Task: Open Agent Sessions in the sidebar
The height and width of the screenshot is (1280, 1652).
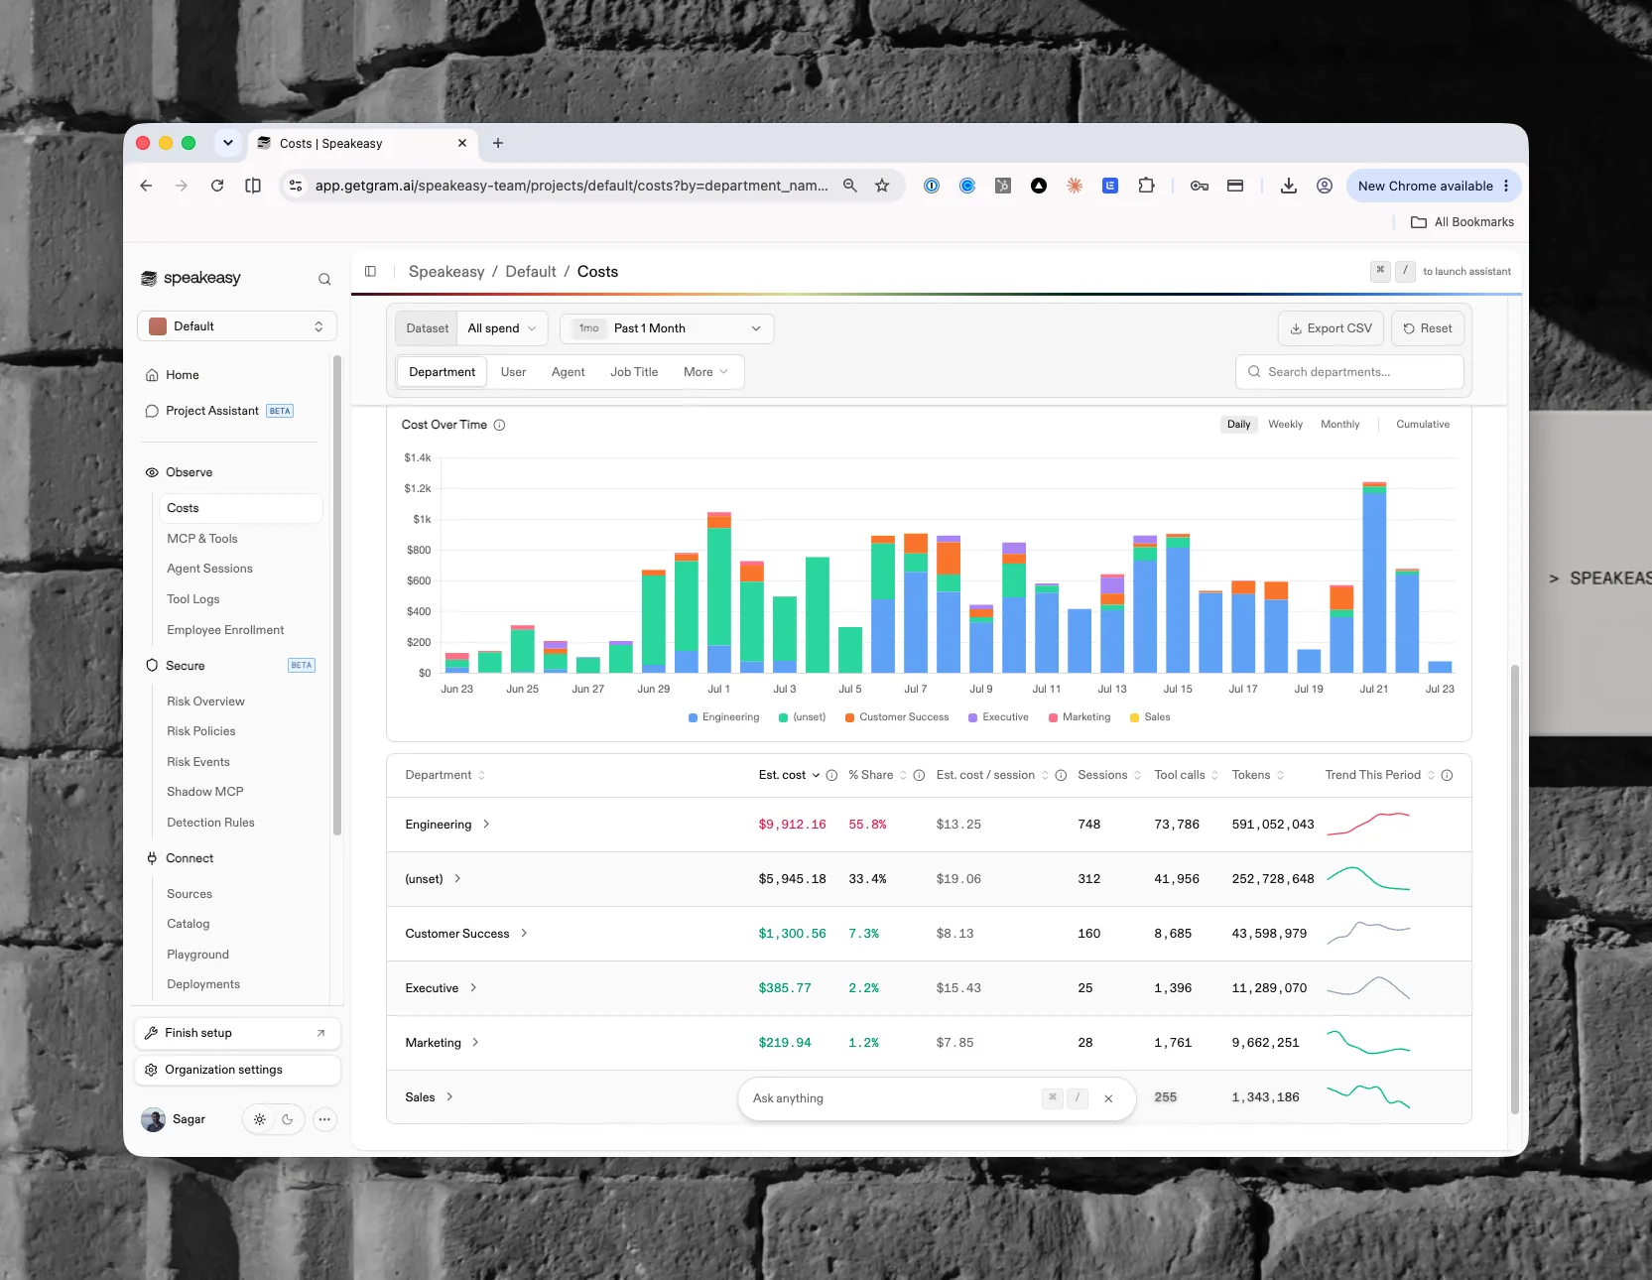Action: coord(209,569)
